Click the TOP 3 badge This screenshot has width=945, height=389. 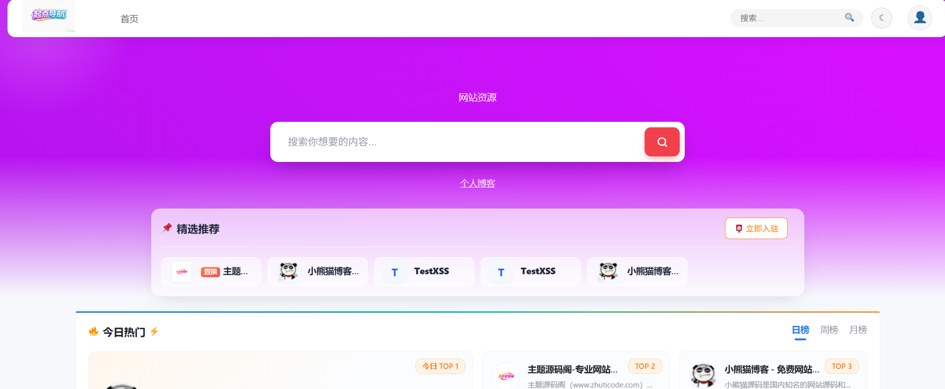tap(842, 366)
